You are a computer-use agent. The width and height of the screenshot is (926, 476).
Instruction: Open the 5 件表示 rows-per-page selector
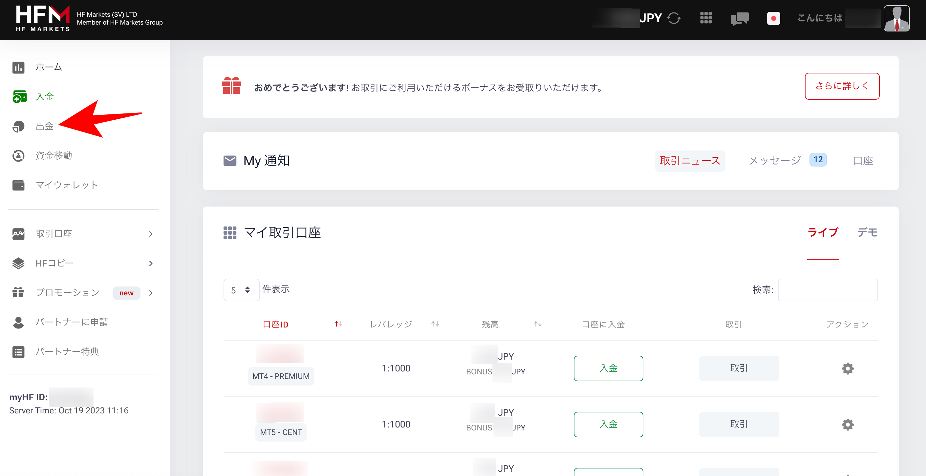click(x=241, y=290)
